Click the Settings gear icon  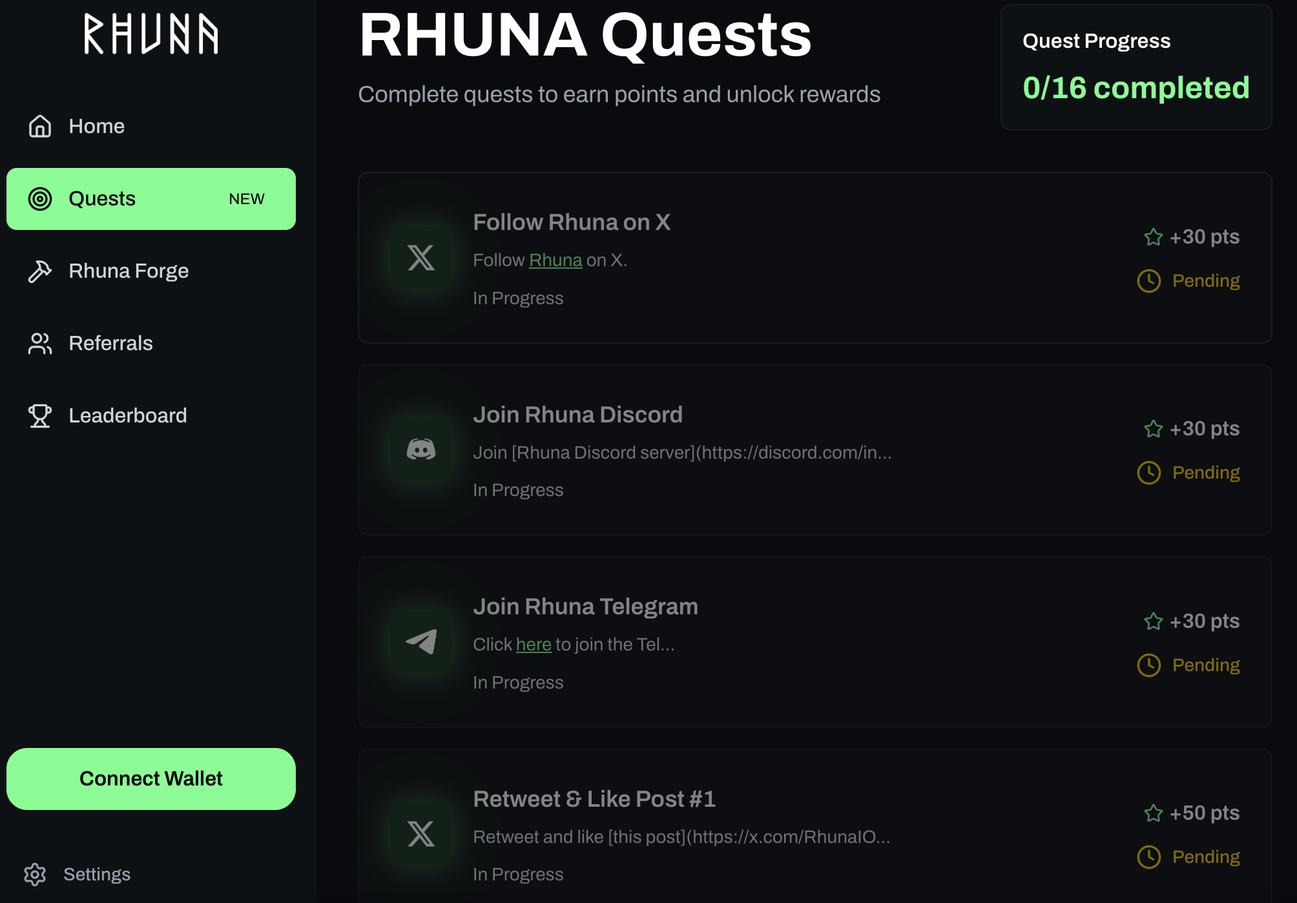[x=35, y=874]
